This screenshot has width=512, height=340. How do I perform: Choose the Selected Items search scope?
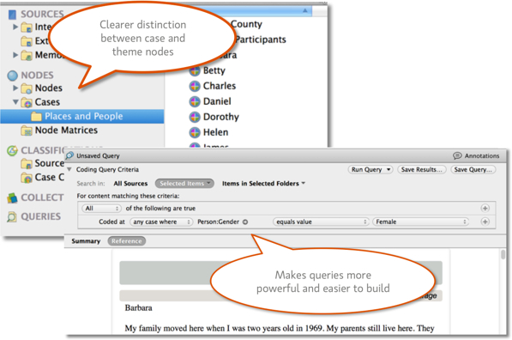tap(184, 184)
